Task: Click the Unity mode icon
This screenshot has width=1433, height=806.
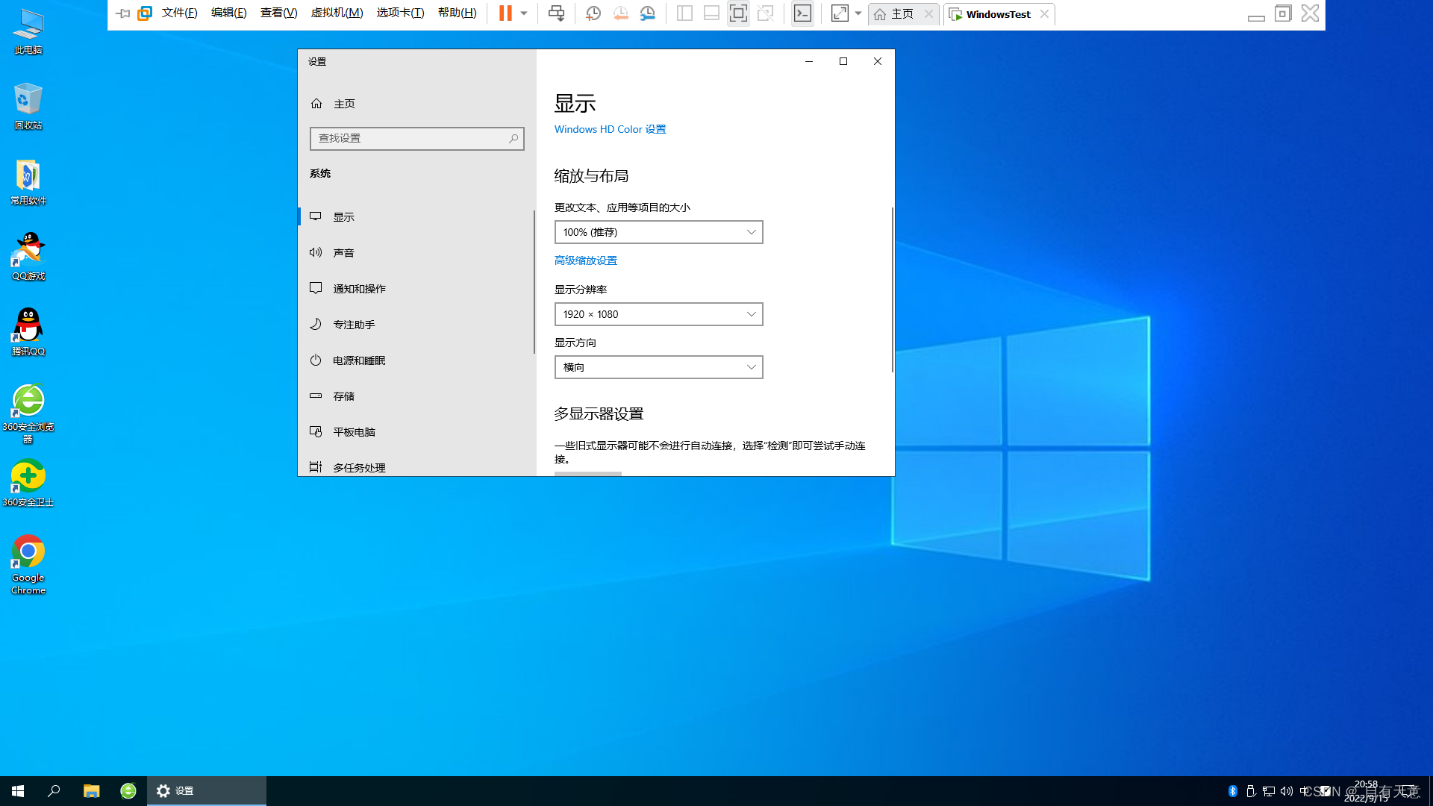Action: coord(765,13)
